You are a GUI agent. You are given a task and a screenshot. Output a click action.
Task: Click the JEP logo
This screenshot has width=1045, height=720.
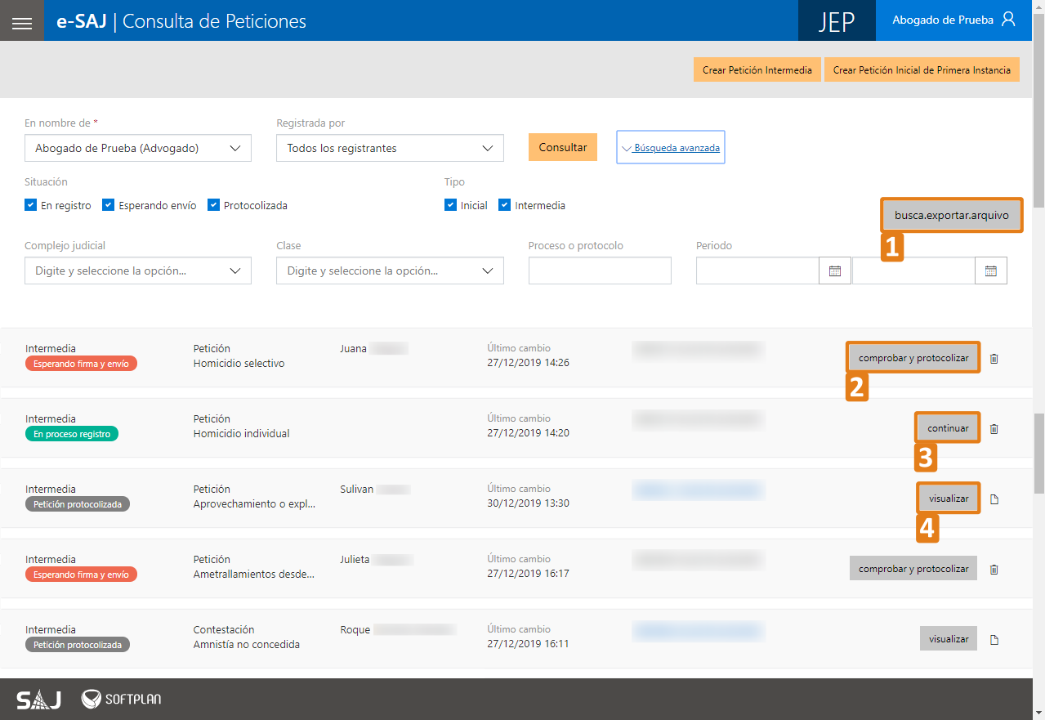(x=837, y=20)
